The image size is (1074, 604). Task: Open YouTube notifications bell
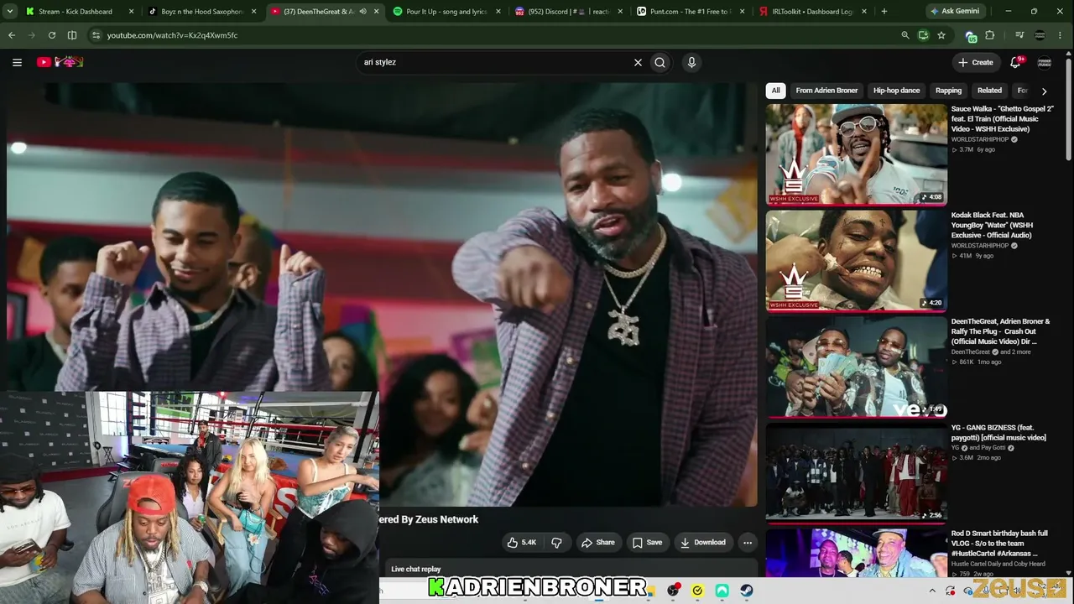(x=1015, y=62)
